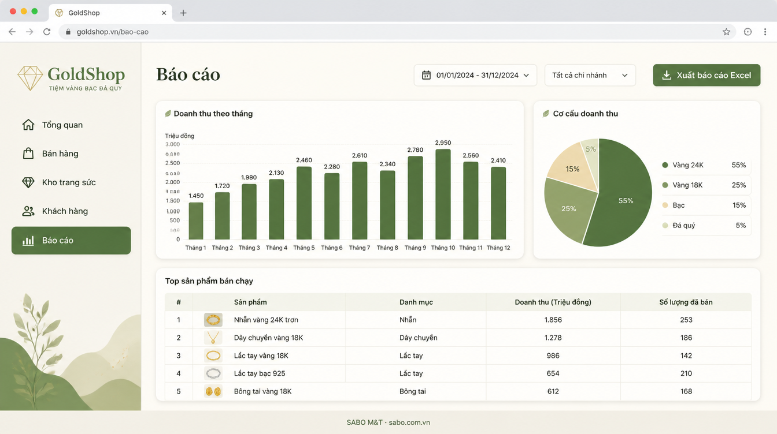777x434 pixels.
Task: Click the shopping bag icon for Bán hàng
Action: (x=28, y=154)
